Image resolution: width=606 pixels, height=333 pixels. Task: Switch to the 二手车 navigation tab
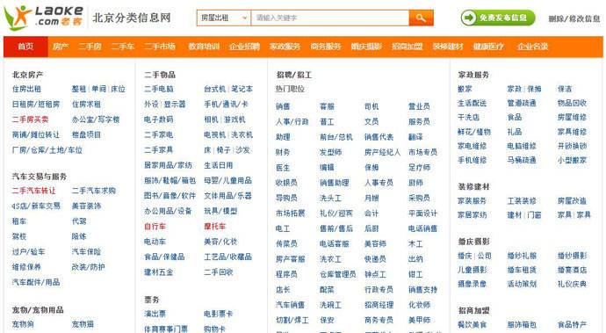(x=123, y=47)
